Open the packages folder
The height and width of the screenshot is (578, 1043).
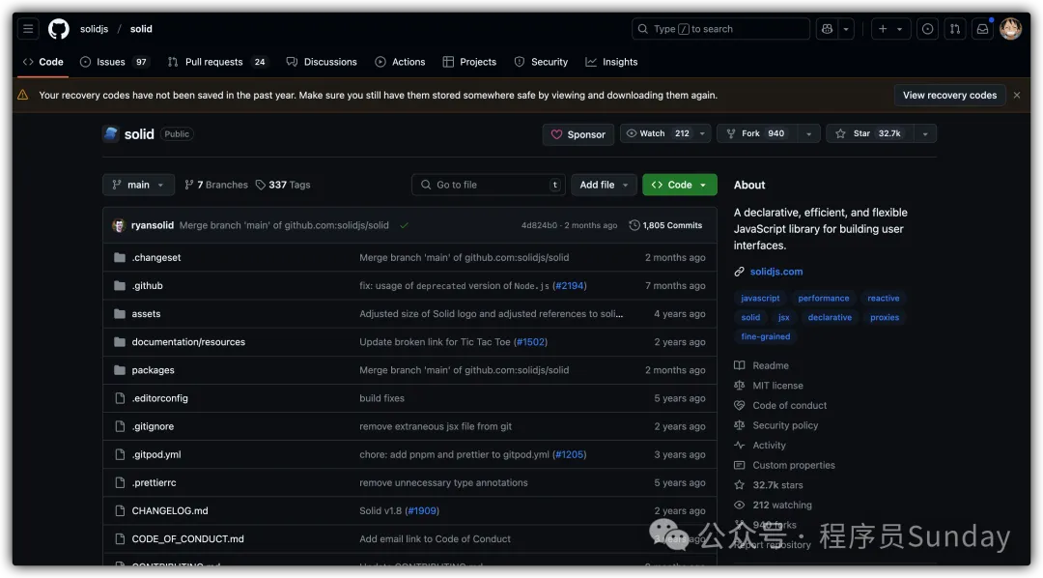click(x=153, y=370)
